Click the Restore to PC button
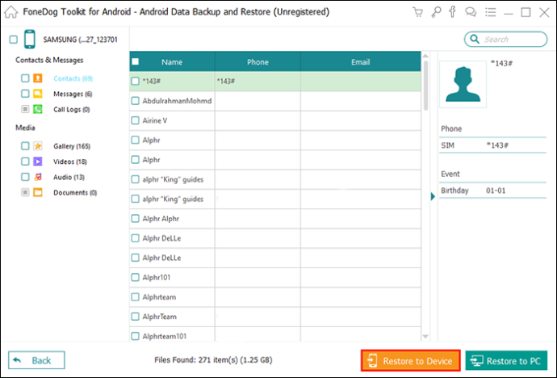 pos(506,360)
